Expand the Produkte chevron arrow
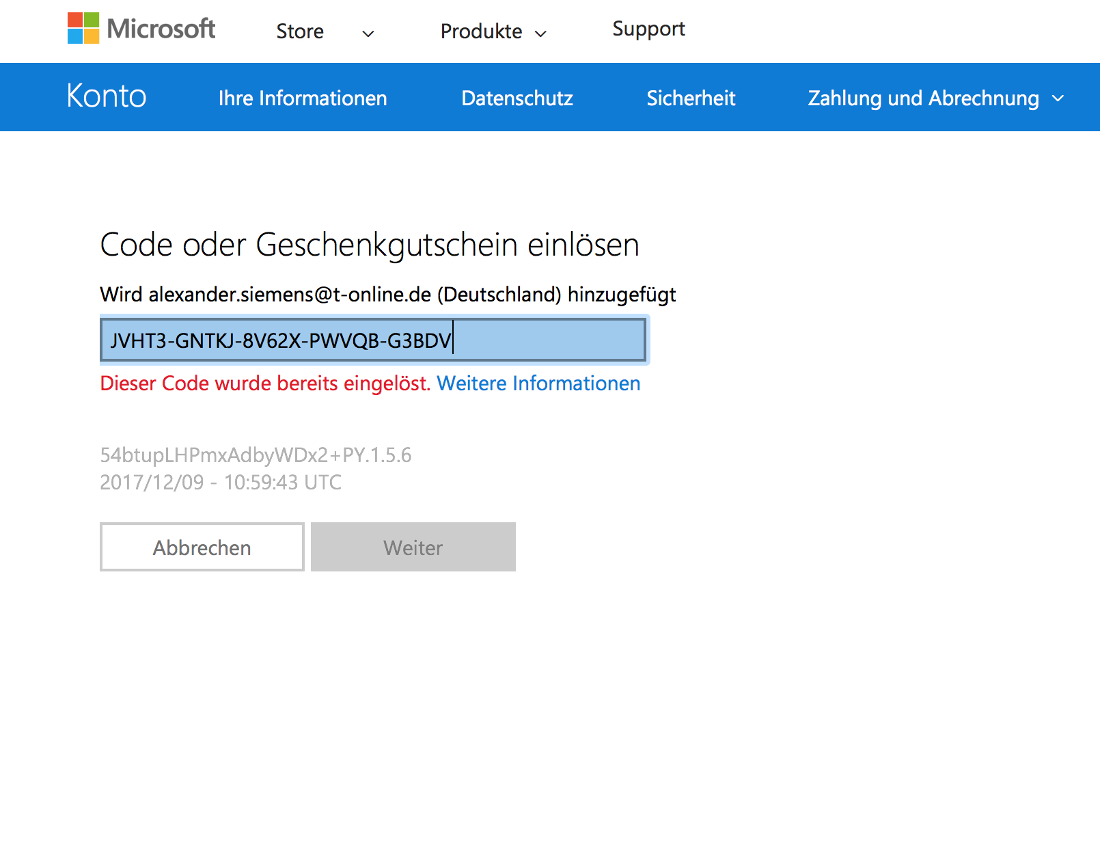 (x=540, y=33)
